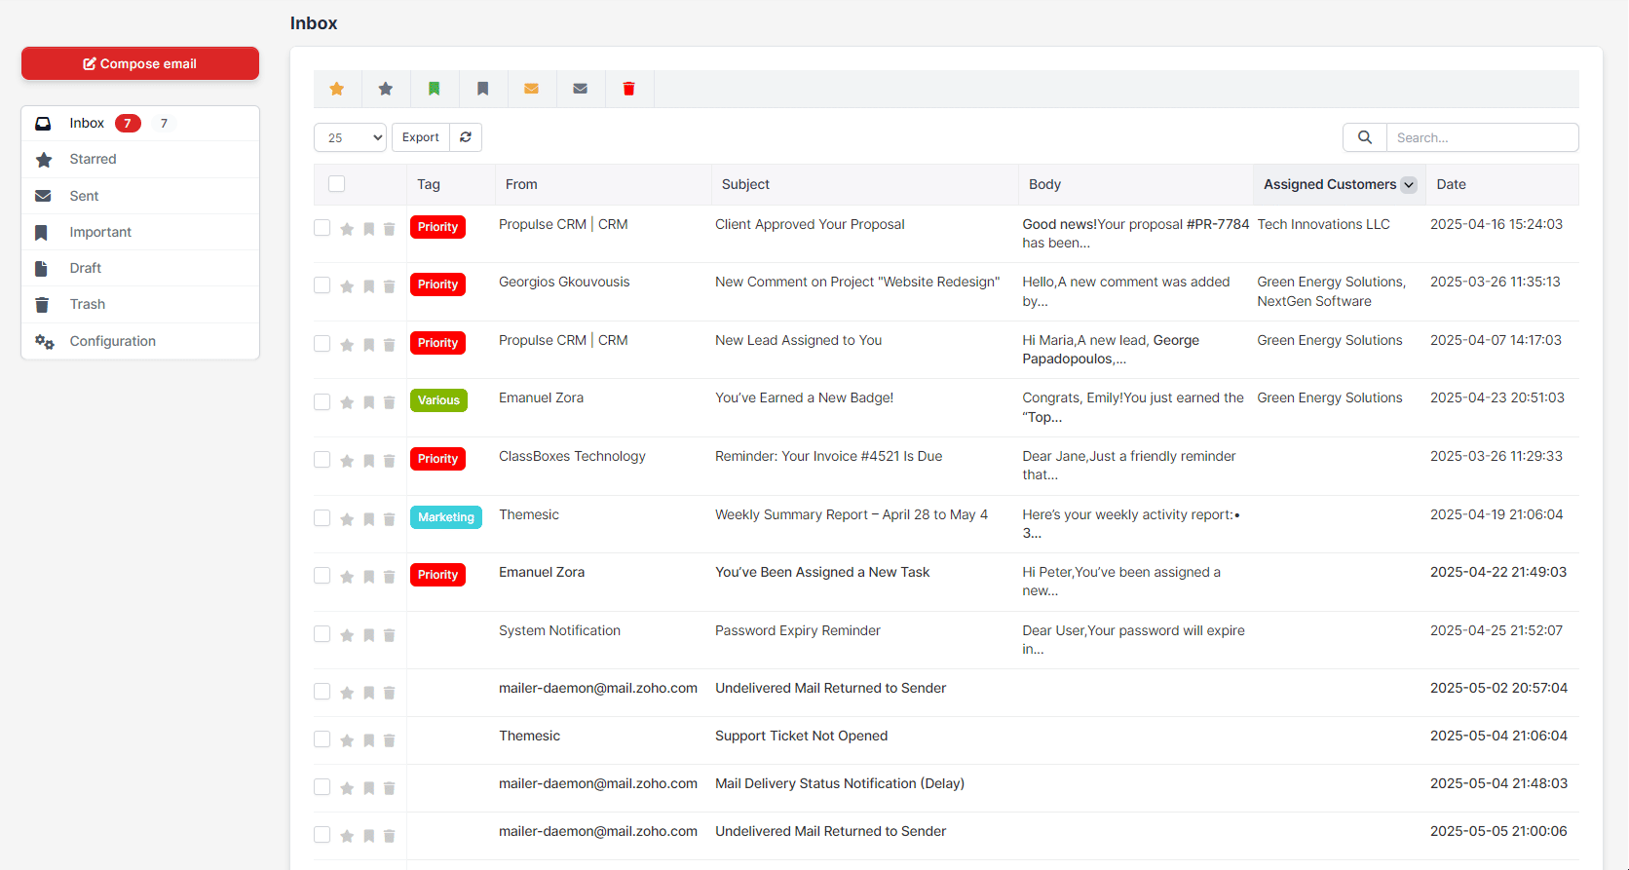Open the Starred folder
The width and height of the screenshot is (1629, 870).
coord(93,160)
